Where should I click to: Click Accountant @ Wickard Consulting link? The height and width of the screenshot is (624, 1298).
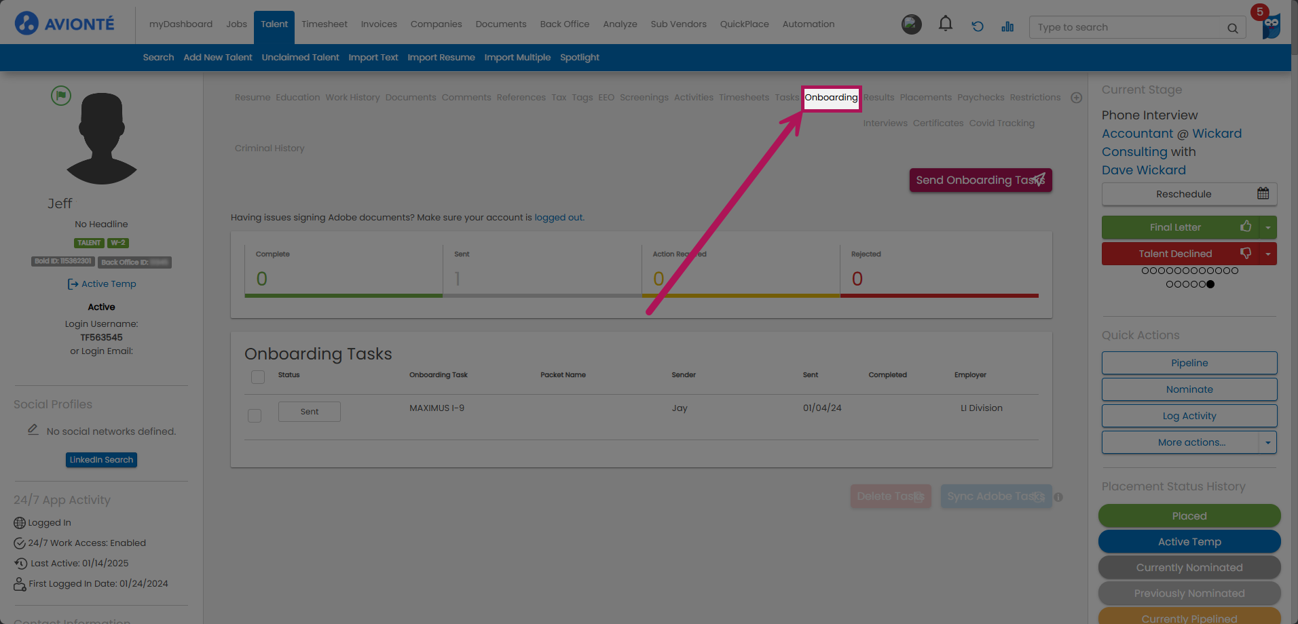(x=1170, y=142)
